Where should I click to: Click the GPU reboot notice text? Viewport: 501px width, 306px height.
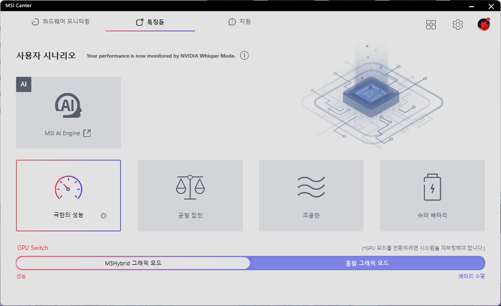[423, 248]
